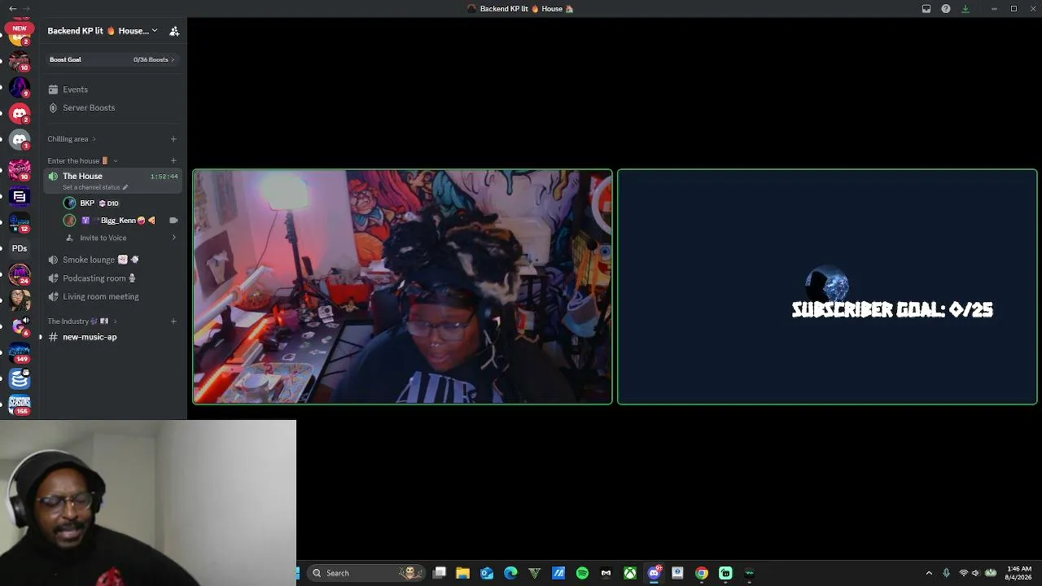Image resolution: width=1042 pixels, height=586 pixels.
Task: Open the server icon with badge 149
Action: [20, 353]
